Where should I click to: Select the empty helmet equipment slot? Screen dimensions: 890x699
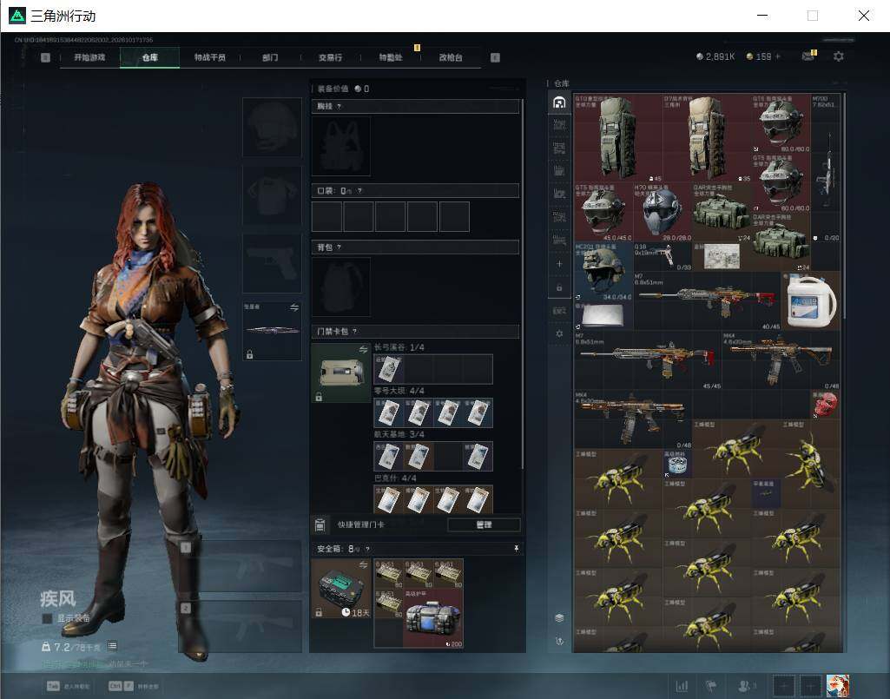272,127
